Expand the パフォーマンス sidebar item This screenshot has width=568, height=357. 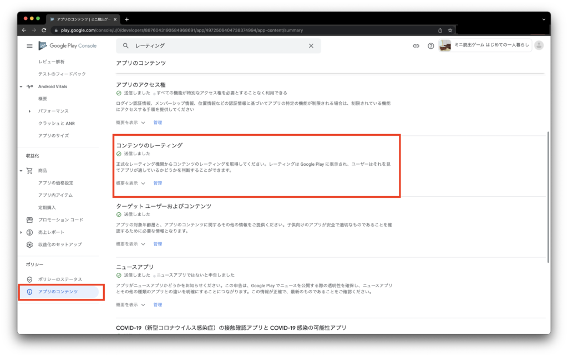coord(29,111)
